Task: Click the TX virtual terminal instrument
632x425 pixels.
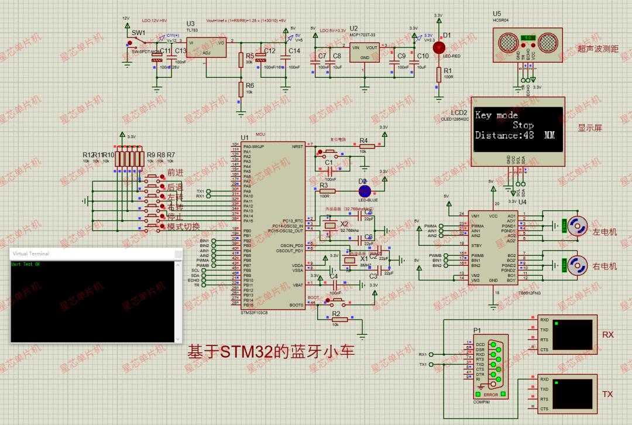Action: (567, 394)
